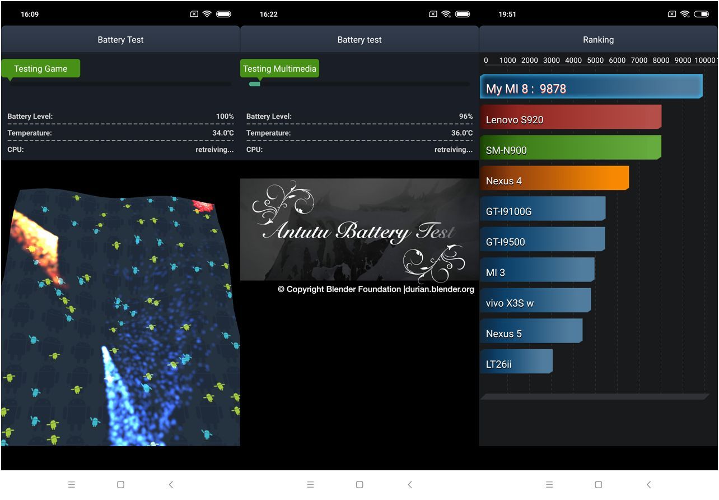Select the Ranking header title
The height and width of the screenshot is (500, 719).
[598, 40]
